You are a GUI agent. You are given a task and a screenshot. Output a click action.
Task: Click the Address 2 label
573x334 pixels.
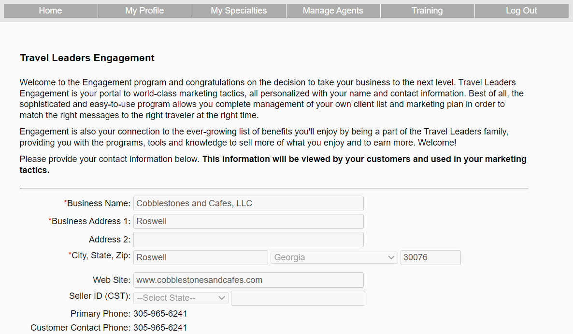tap(110, 240)
